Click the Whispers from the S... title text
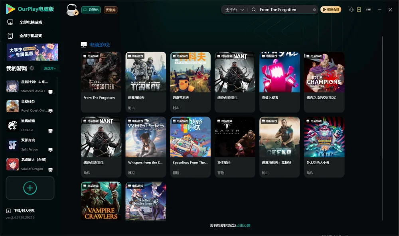Image resolution: width=399 pixels, height=236 pixels. pyautogui.click(x=145, y=163)
